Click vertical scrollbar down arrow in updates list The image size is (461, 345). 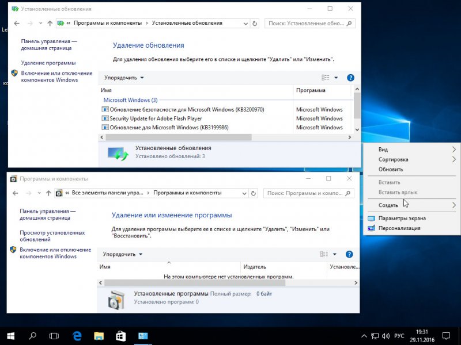tap(357, 129)
